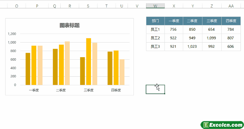This screenshot has height=129, width=244.
Task: Select the cell containing 784
Action: (231, 29)
